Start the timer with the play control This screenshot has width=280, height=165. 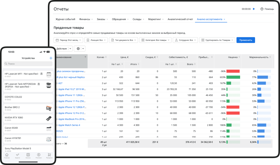[254, 9]
